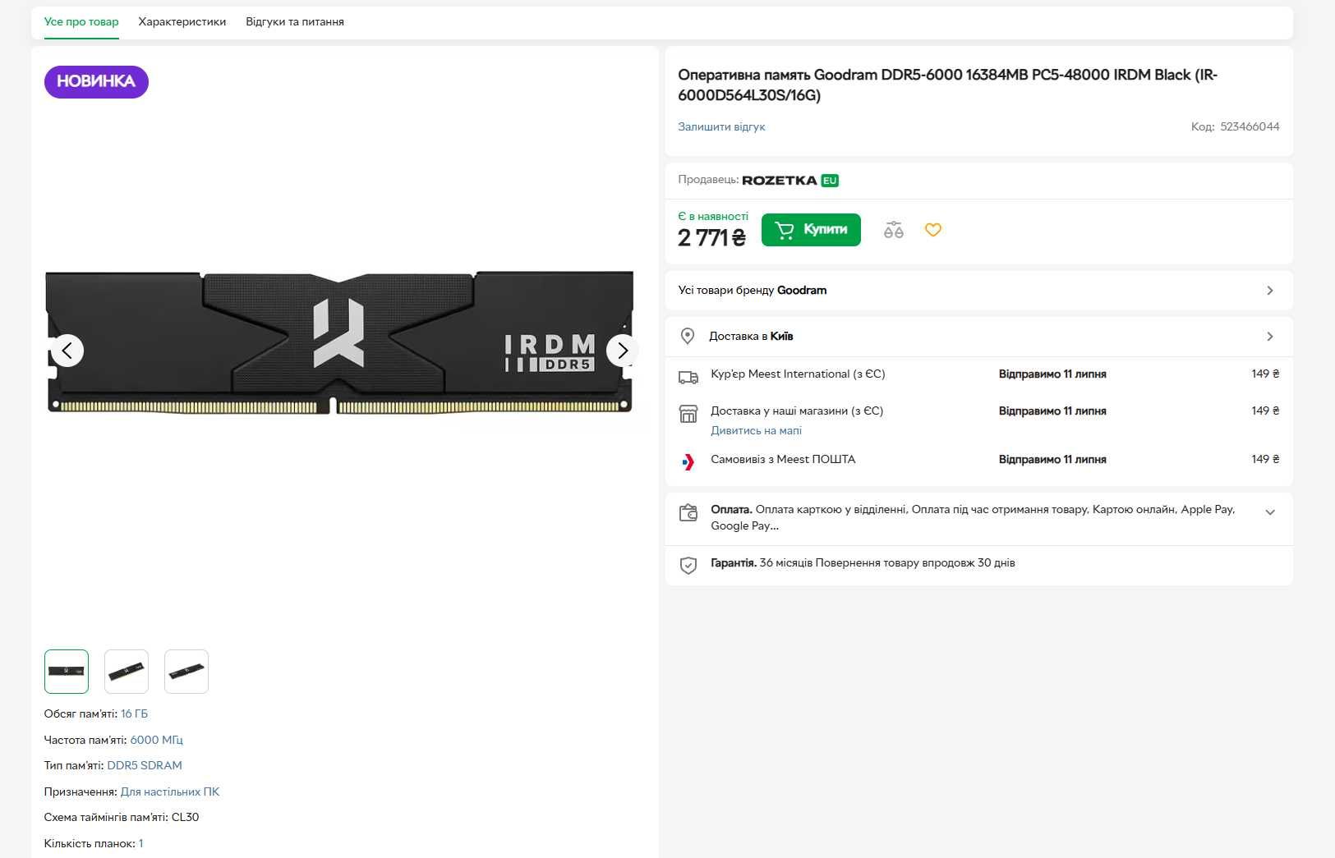
Task: Click the courier truck icon
Action: pos(688,377)
